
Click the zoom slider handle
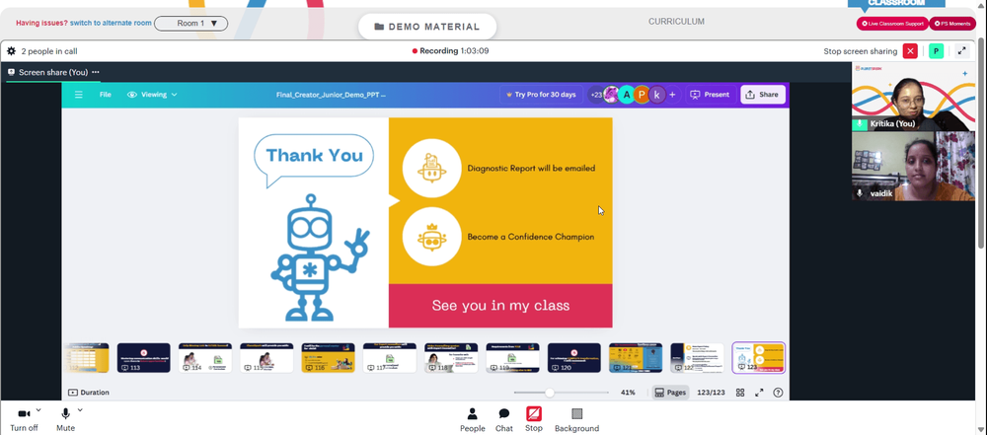(550, 393)
